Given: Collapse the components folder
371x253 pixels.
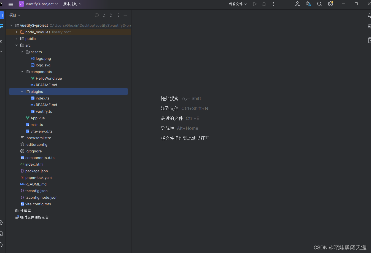Looking at the screenshot, I should point(22,72).
